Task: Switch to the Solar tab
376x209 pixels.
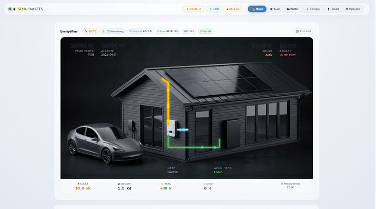Action: (275, 9)
